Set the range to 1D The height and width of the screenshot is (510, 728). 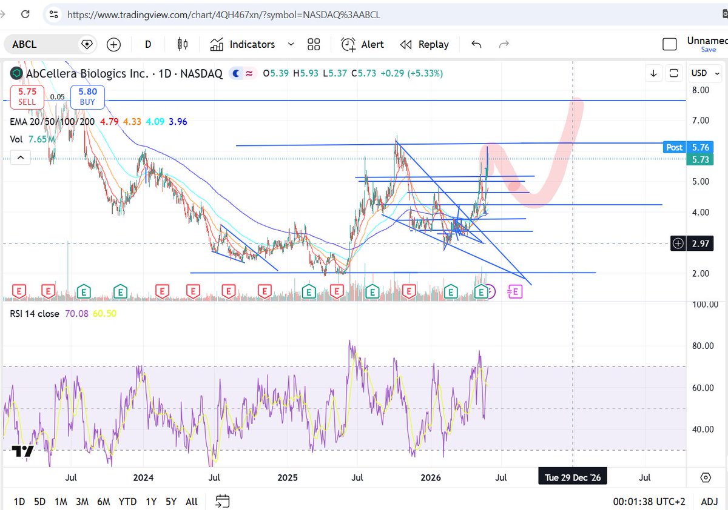pos(19,502)
